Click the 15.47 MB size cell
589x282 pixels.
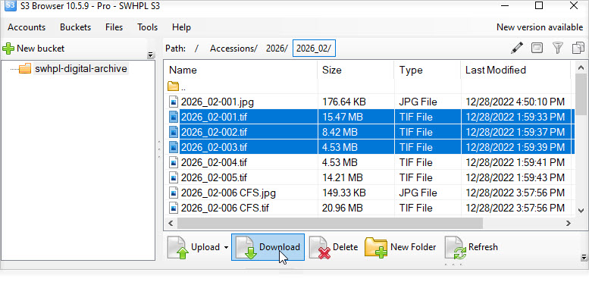[343, 117]
